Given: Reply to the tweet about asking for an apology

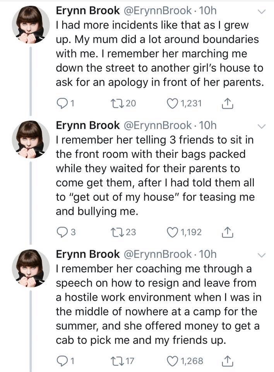Looking at the screenshot, I should pos(63,103).
